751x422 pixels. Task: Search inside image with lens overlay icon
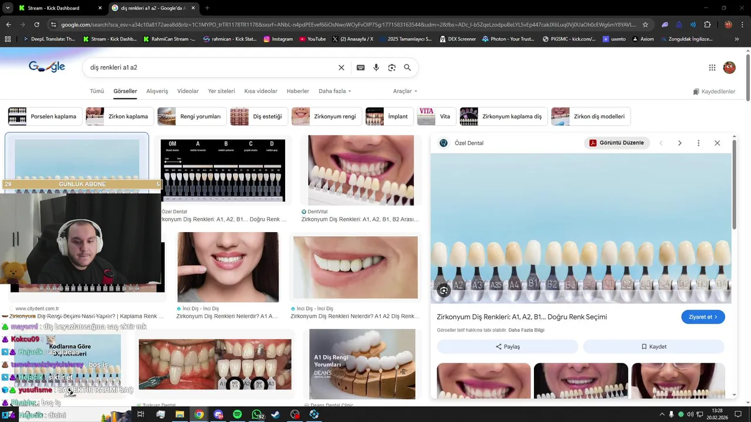pos(444,290)
